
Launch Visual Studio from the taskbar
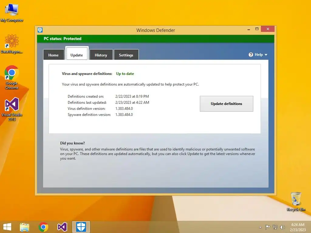pos(62,227)
